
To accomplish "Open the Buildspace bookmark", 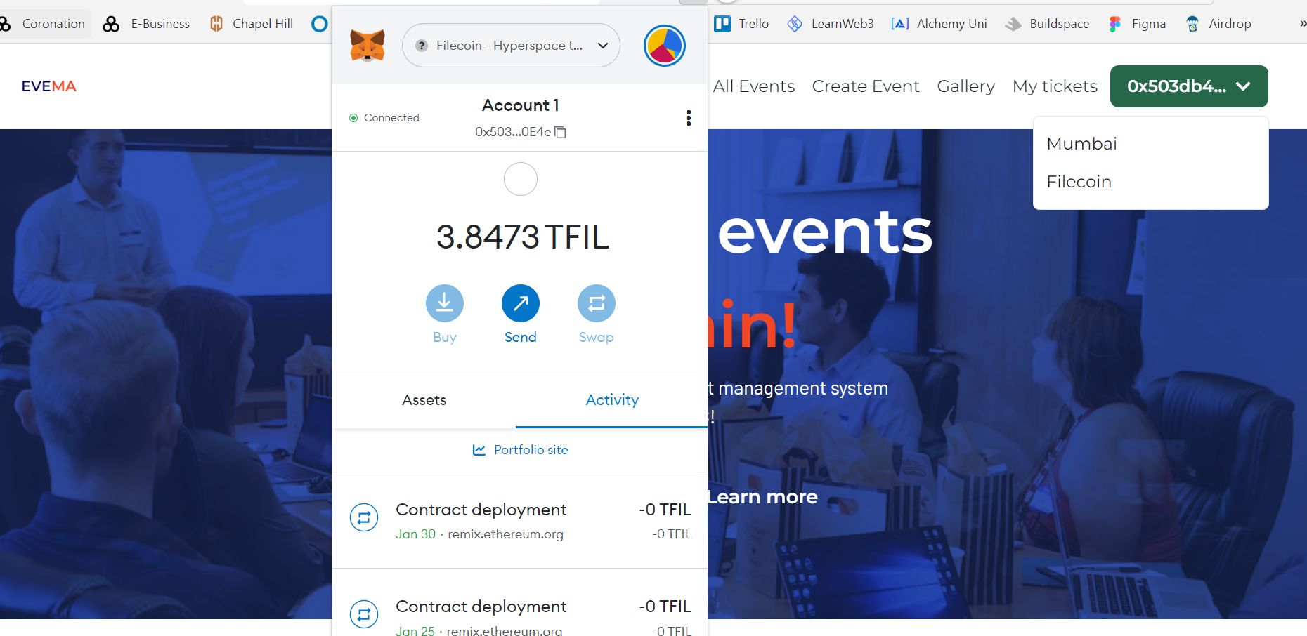I will [1047, 24].
